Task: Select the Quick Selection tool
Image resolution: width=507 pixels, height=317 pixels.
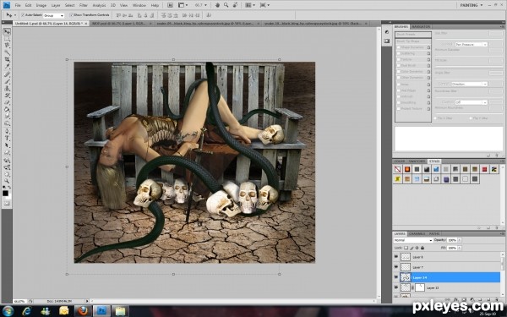Action: [x=7, y=52]
